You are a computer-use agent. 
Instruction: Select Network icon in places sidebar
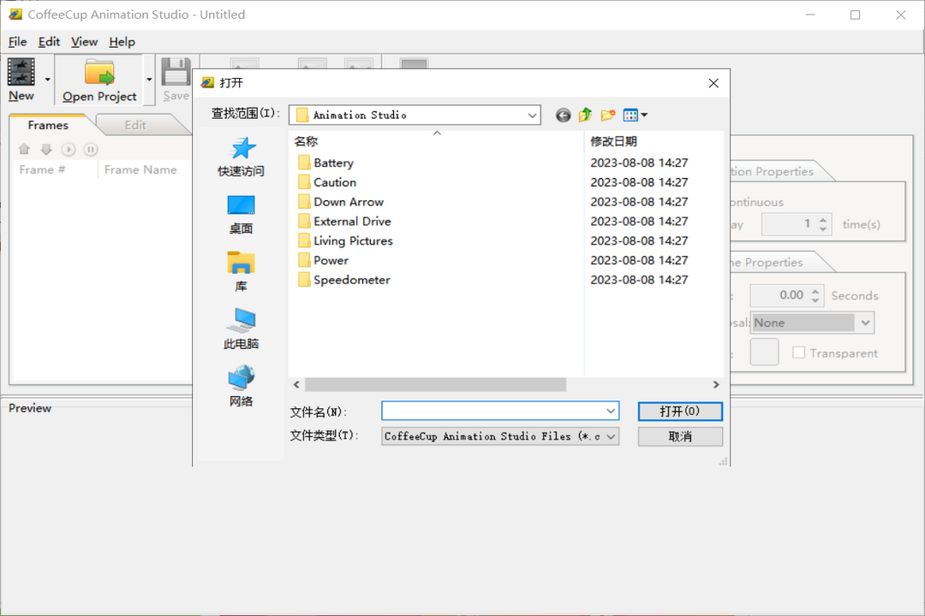pyautogui.click(x=242, y=378)
